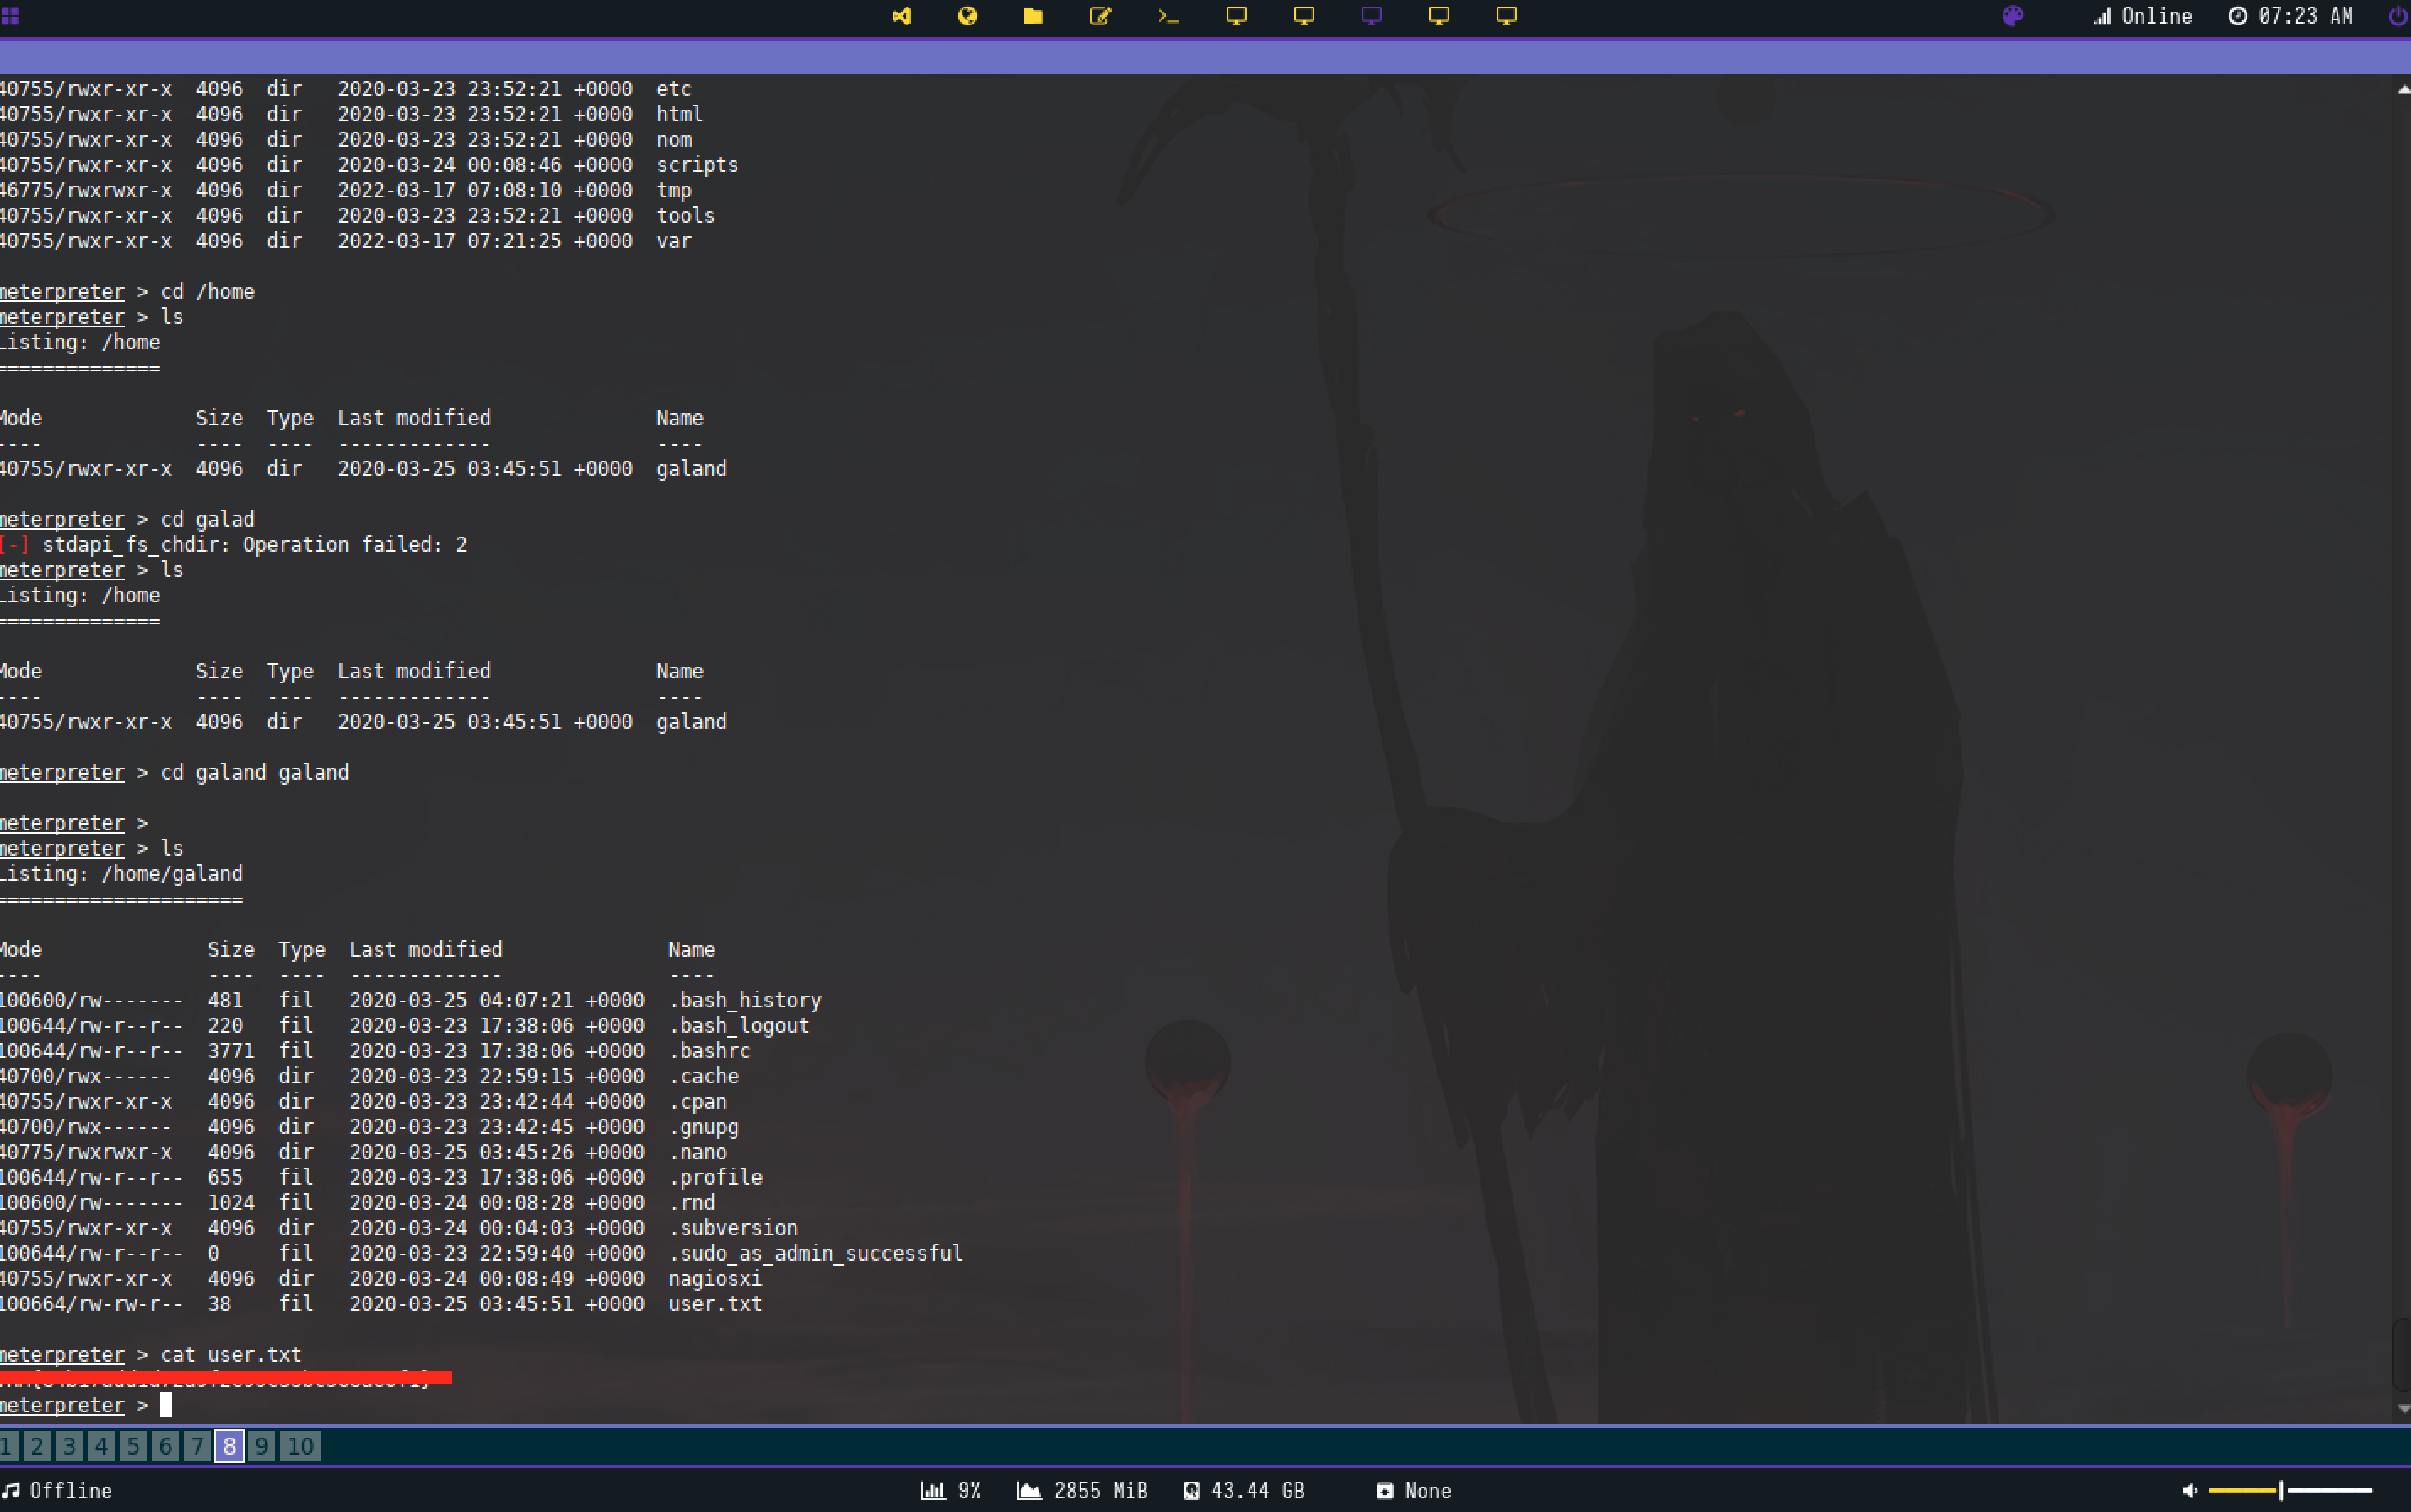This screenshot has width=2411, height=1512.
Task: Launch the terminal prompt icon
Action: coord(1168,16)
